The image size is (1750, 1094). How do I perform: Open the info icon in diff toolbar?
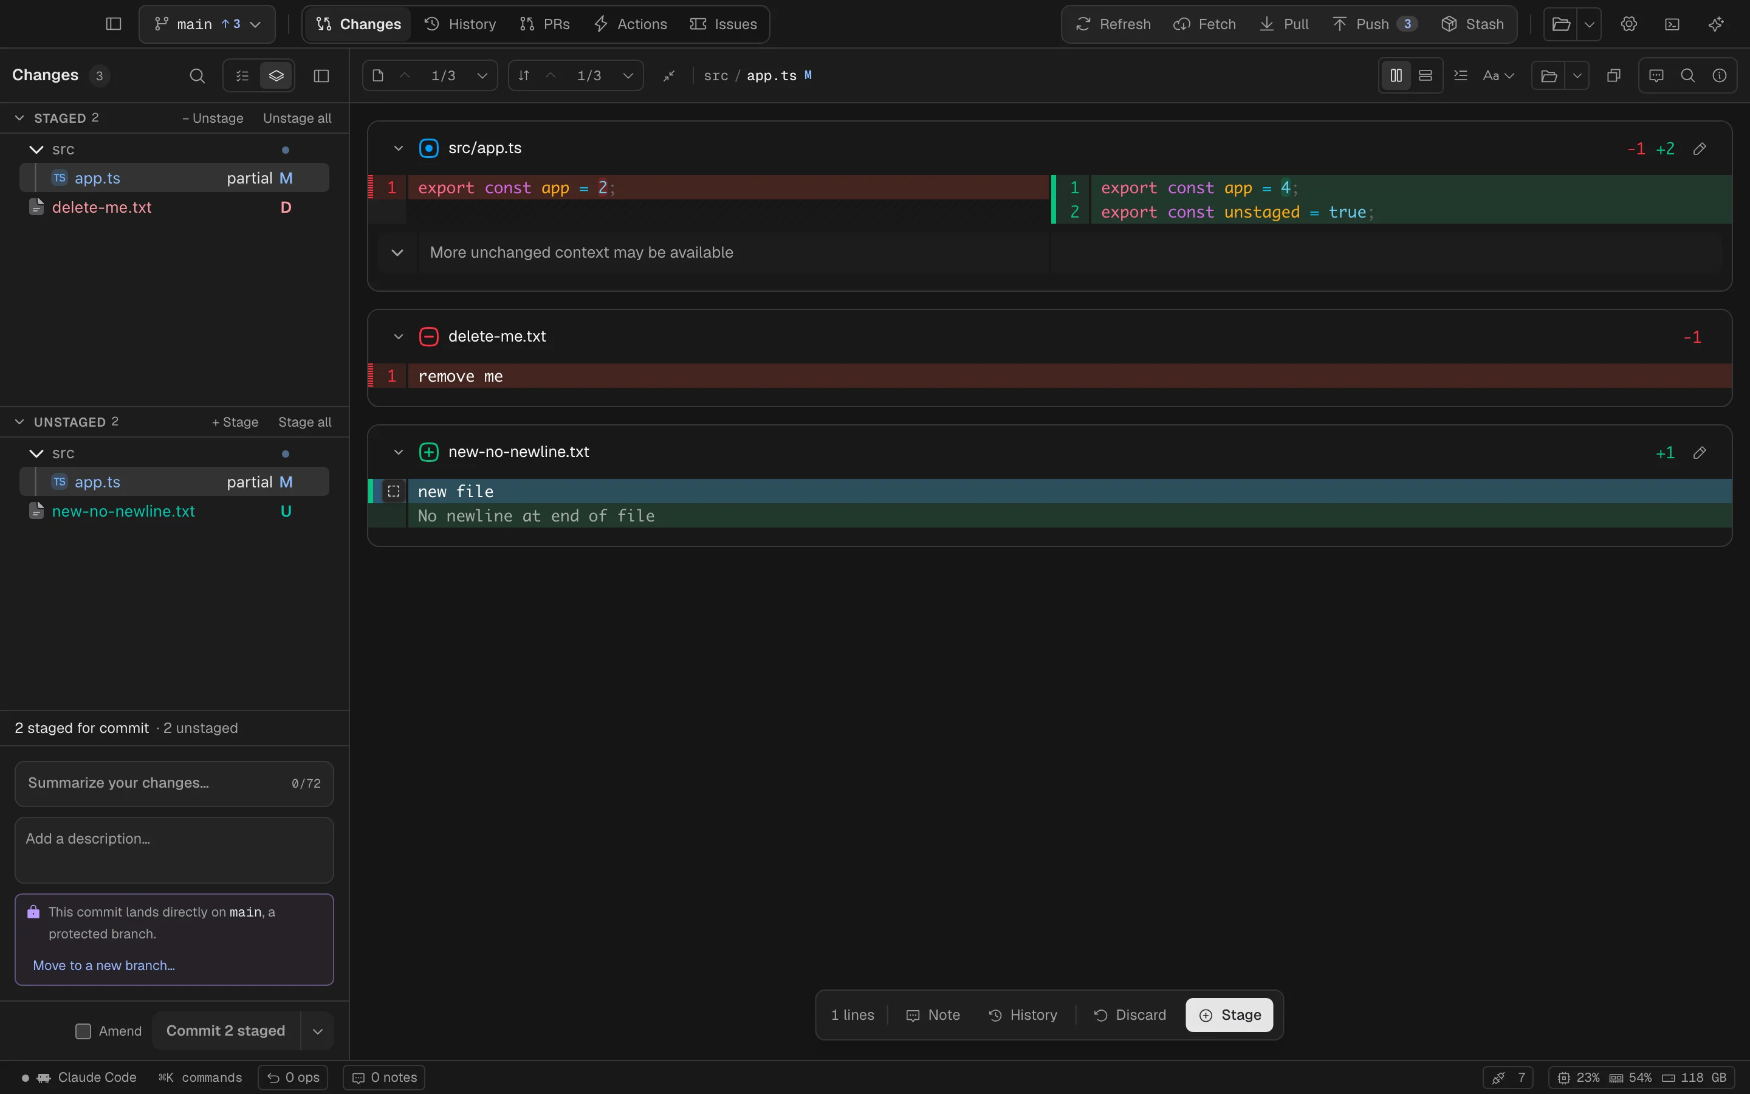pos(1720,75)
